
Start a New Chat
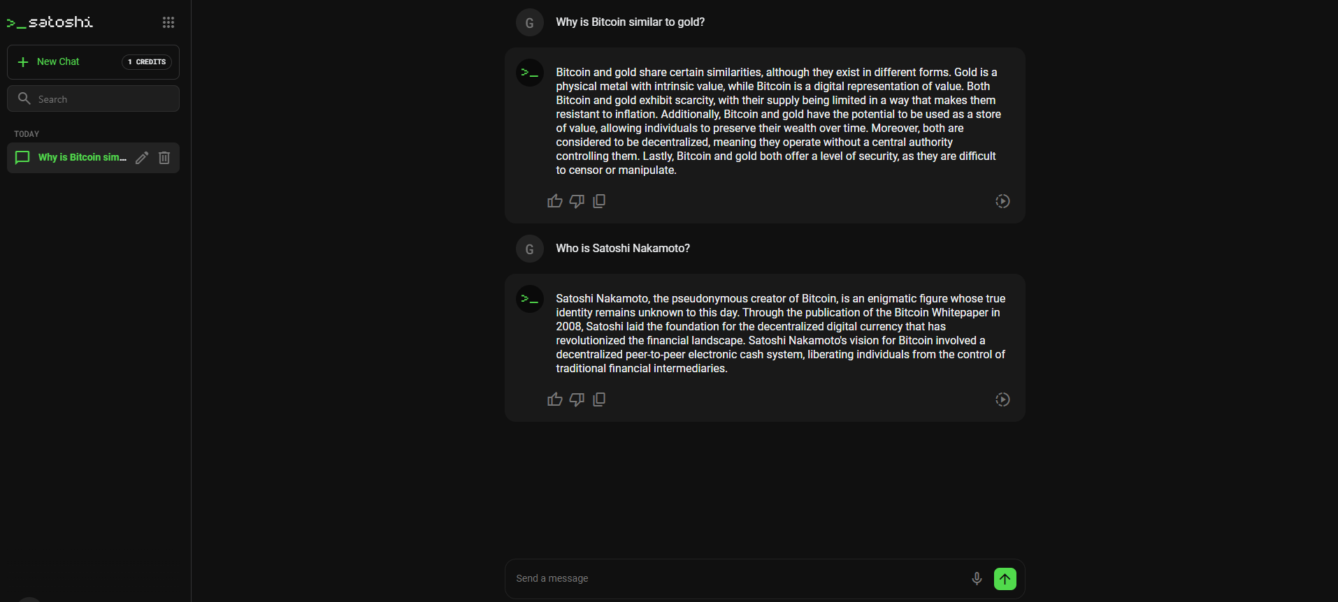(x=58, y=62)
